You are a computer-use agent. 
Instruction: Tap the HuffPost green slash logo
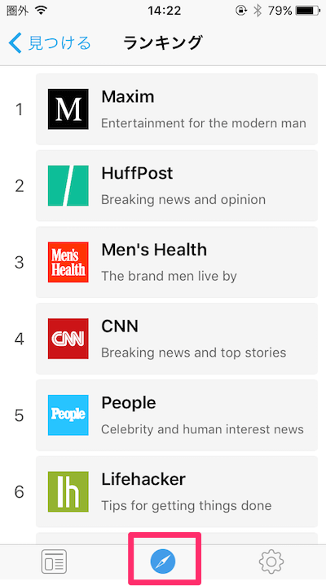pyautogui.click(x=68, y=186)
